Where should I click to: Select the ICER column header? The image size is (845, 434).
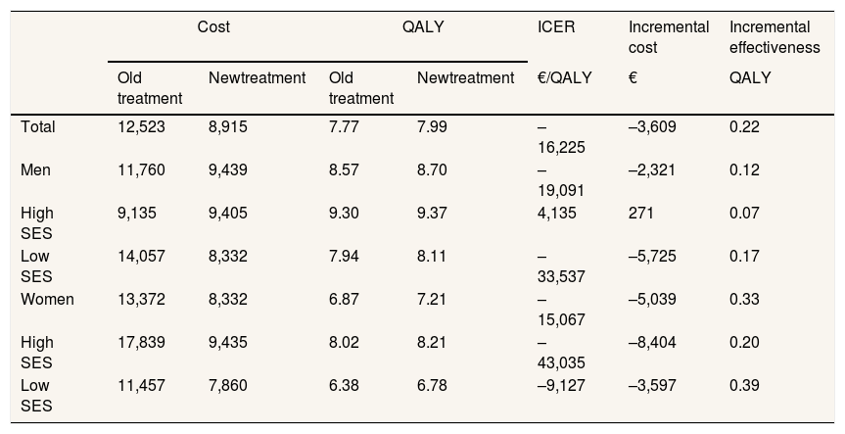556,27
